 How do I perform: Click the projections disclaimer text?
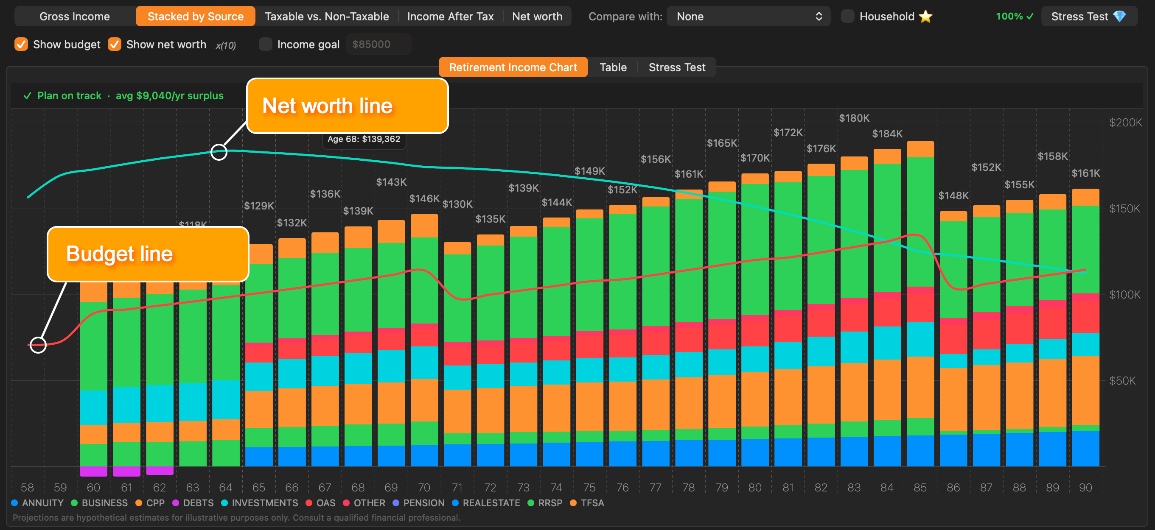(236, 517)
